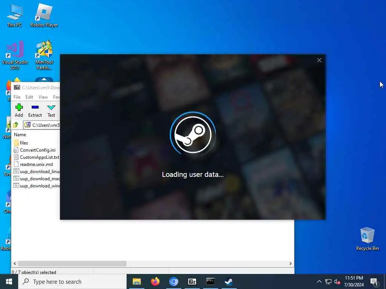Open the View menu in 7-Zip

pos(43,97)
